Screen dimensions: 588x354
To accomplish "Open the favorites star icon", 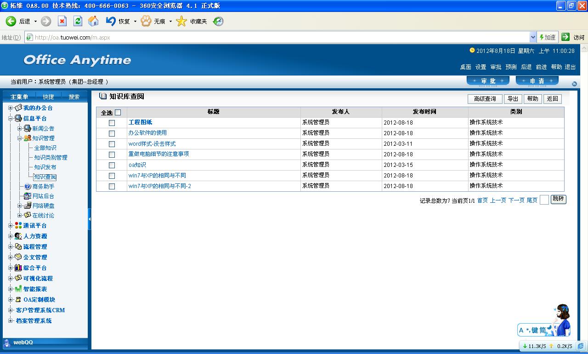I will 182,21.
